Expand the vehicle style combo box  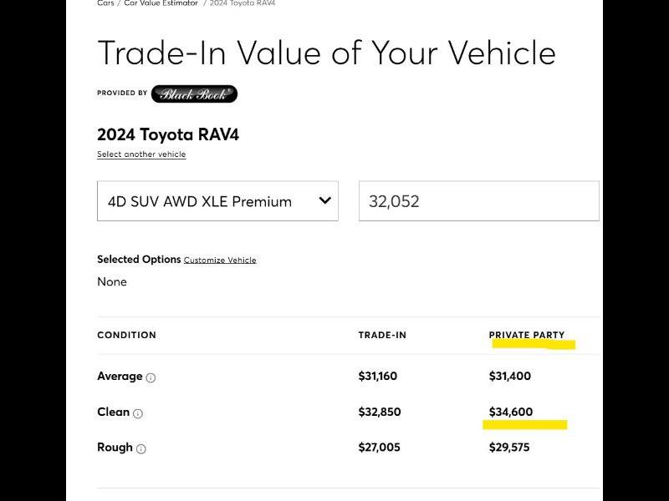point(217,200)
